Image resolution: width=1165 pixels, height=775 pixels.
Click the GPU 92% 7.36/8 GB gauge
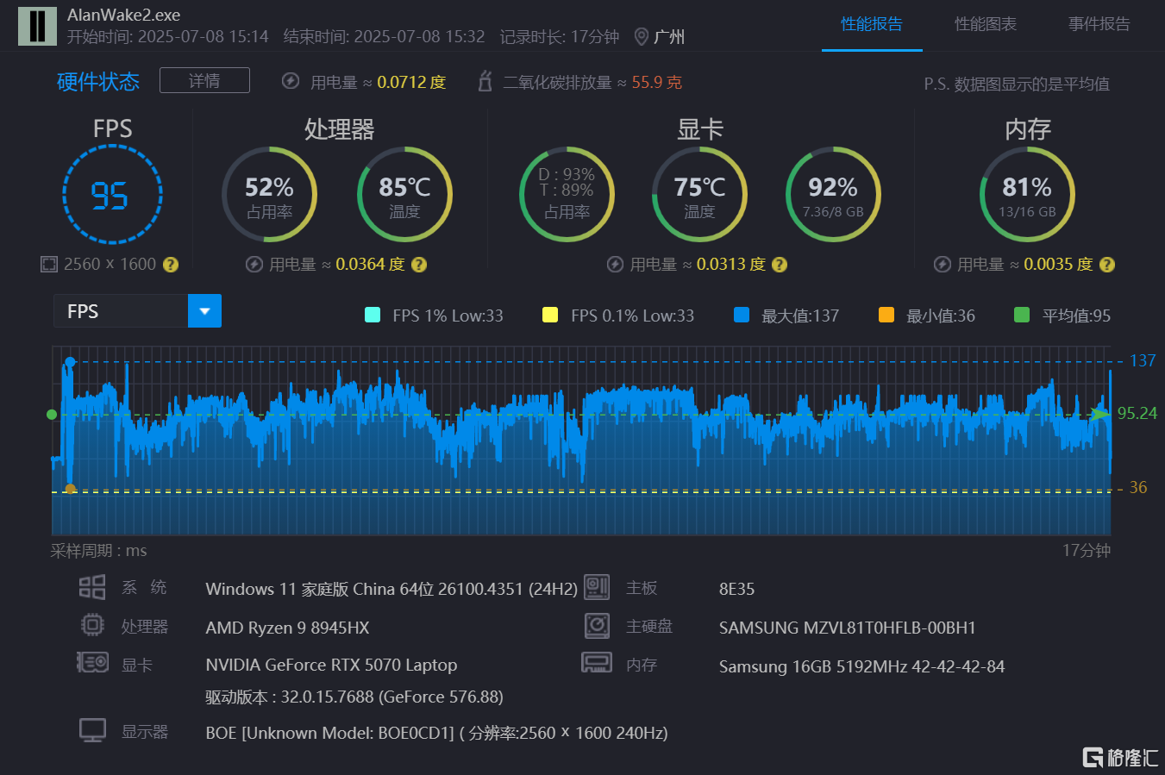tap(833, 195)
